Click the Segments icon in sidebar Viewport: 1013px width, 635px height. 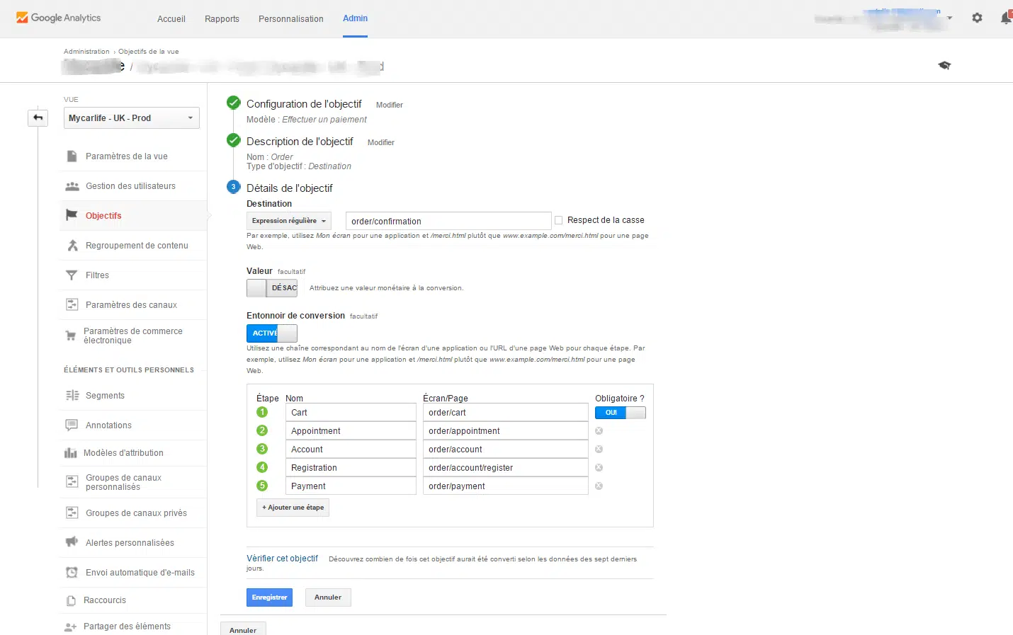[72, 396]
